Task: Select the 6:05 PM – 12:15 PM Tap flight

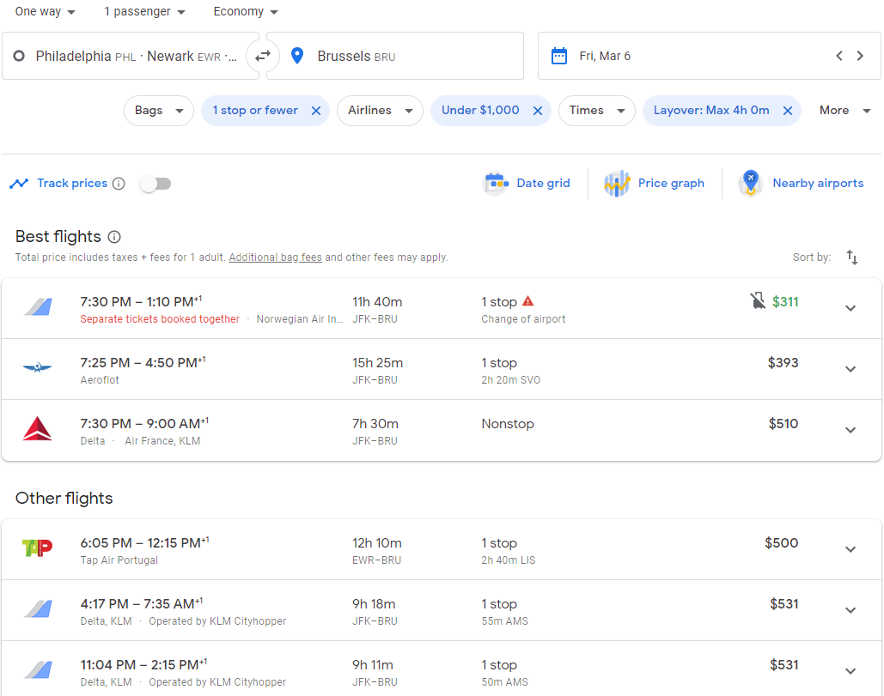Action: [x=442, y=549]
